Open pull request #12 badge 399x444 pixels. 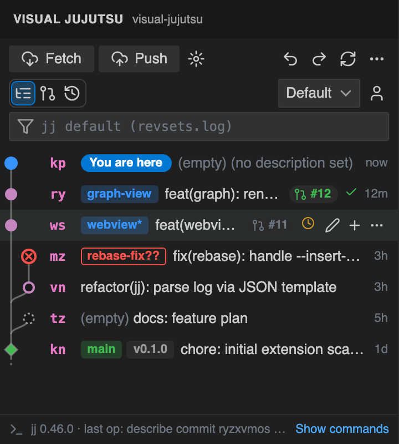[x=313, y=194]
